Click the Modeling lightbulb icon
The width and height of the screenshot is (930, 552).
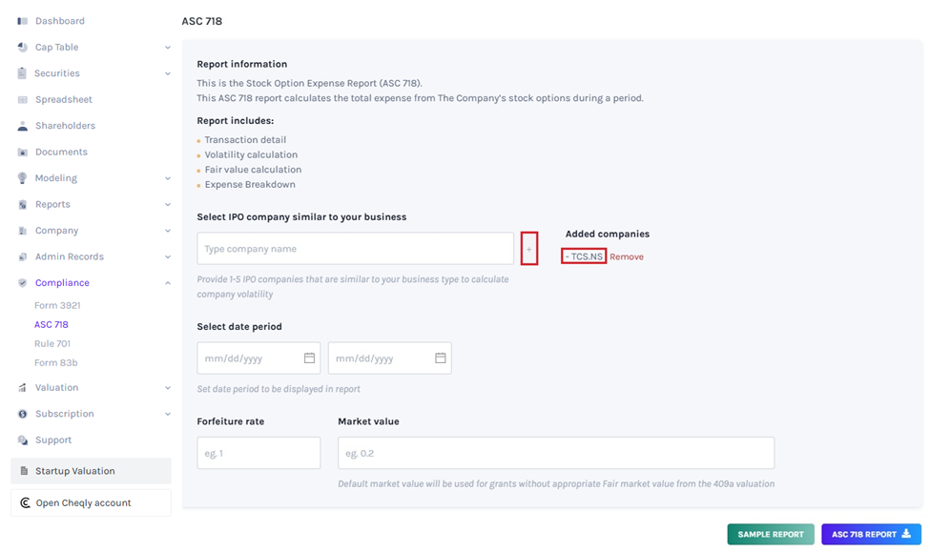pos(22,178)
